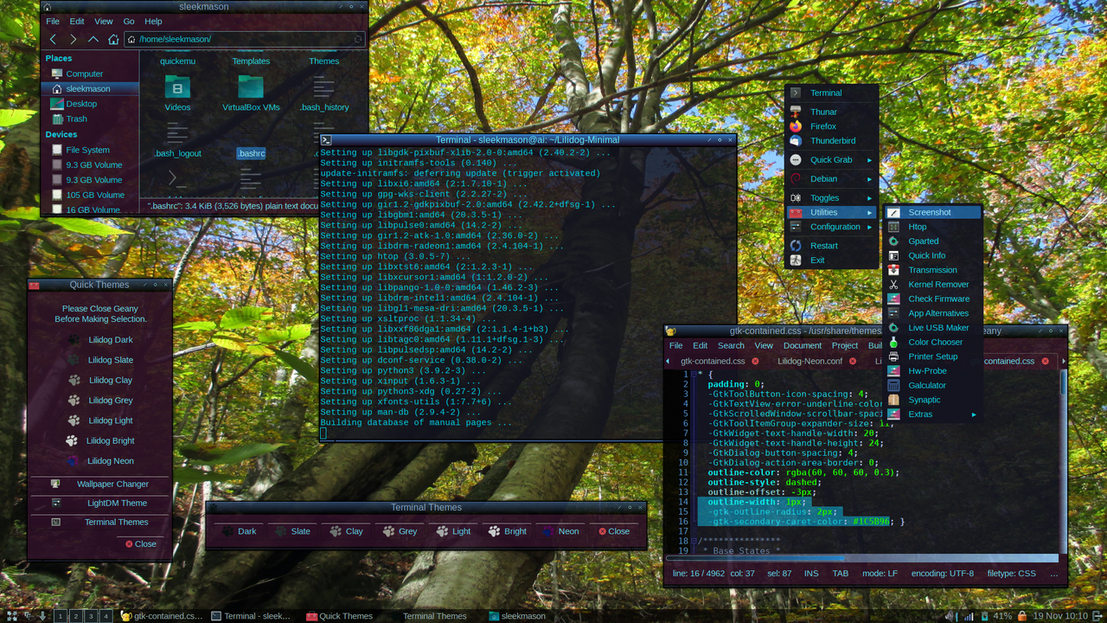Click the Firefox icon in the menu
Screen dimensions: 1107x623
(796, 126)
